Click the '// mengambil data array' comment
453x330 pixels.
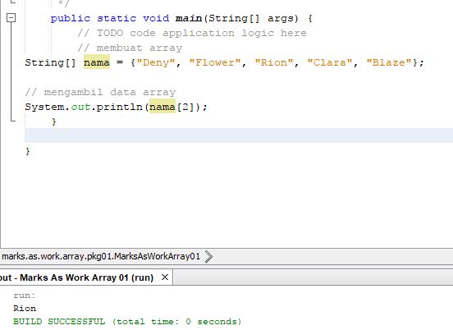pyautogui.click(x=100, y=92)
